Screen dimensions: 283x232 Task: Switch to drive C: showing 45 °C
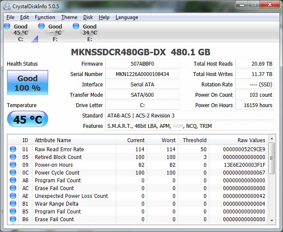(21, 33)
